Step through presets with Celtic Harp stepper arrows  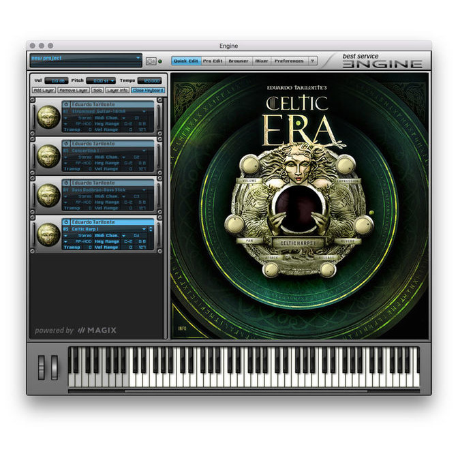(x=151, y=229)
